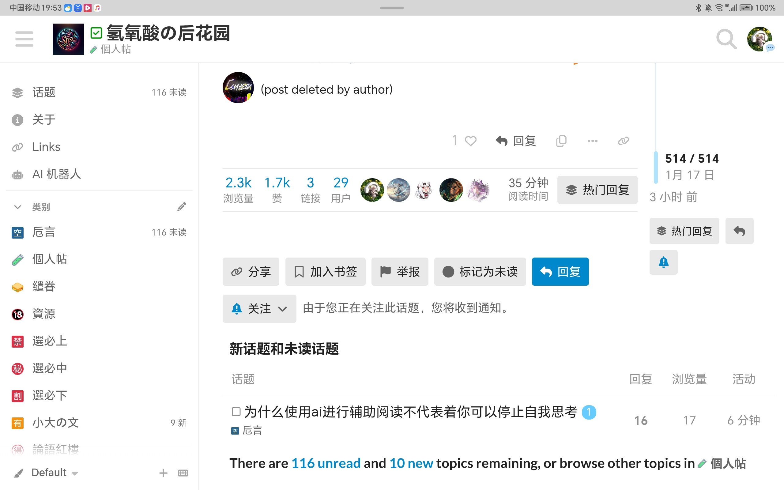Click the timeline reply arrow button

click(x=739, y=231)
